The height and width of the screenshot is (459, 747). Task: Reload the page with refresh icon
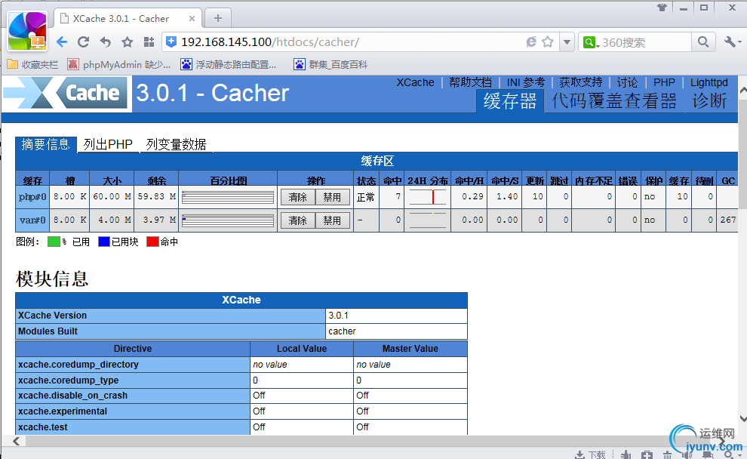click(83, 42)
